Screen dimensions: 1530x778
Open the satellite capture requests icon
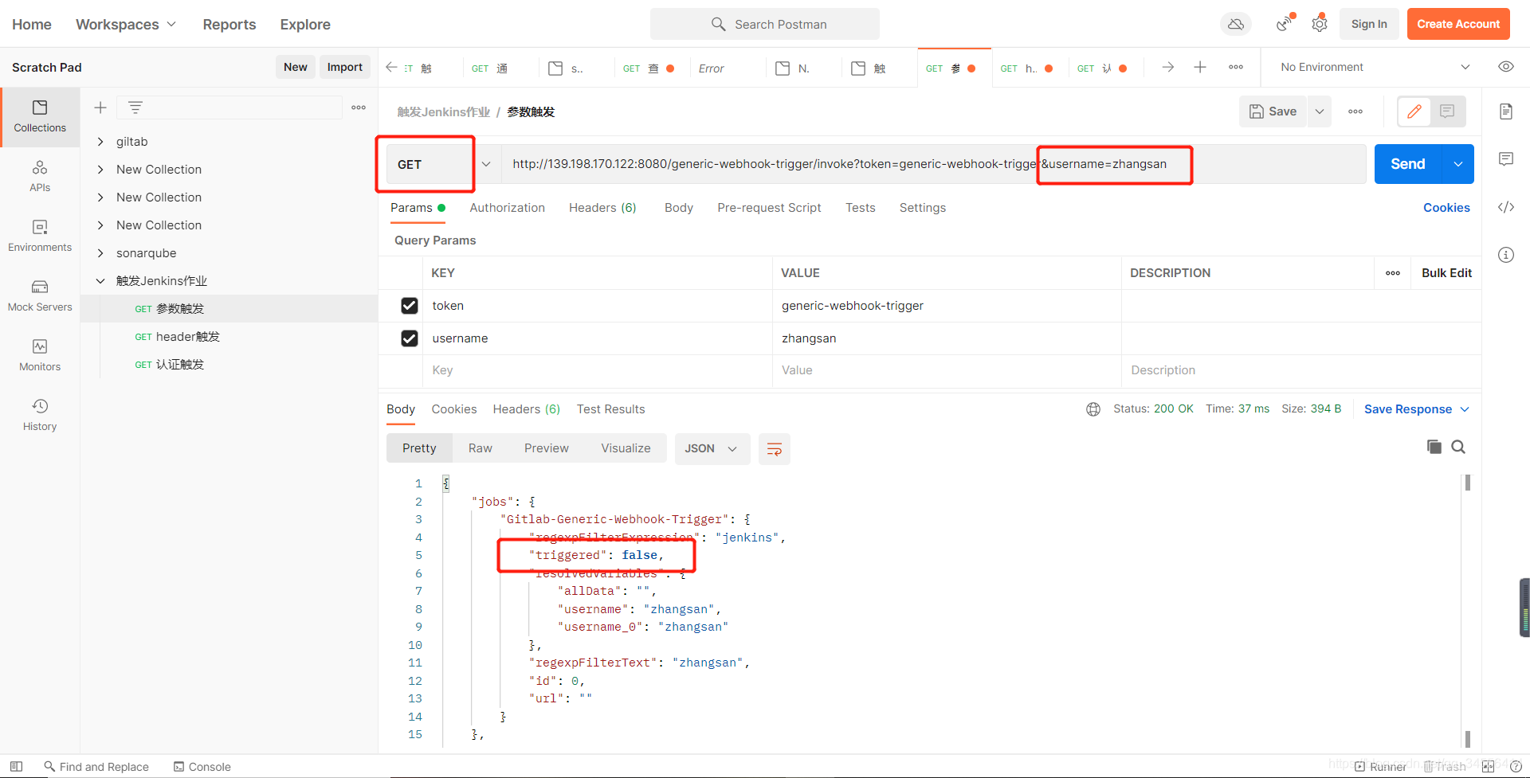[1284, 24]
